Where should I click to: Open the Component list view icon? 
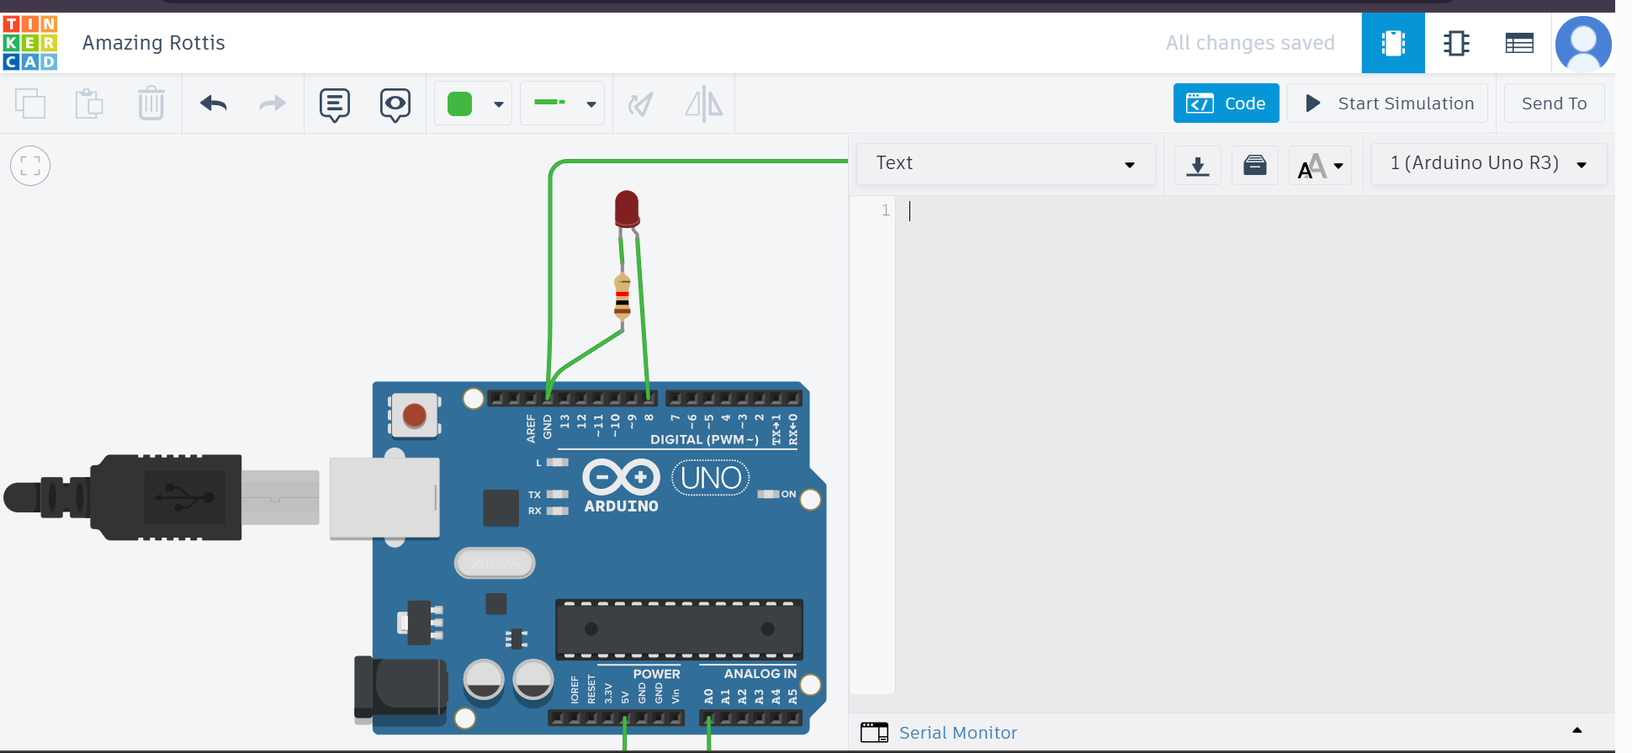click(x=1519, y=43)
